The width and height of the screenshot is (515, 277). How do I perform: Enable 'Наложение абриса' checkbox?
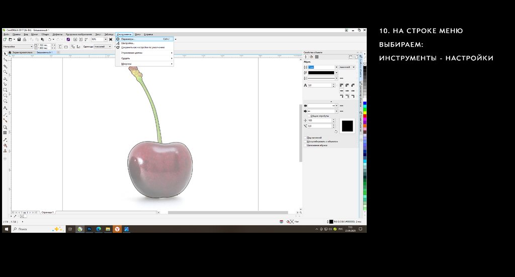[x=305, y=145]
